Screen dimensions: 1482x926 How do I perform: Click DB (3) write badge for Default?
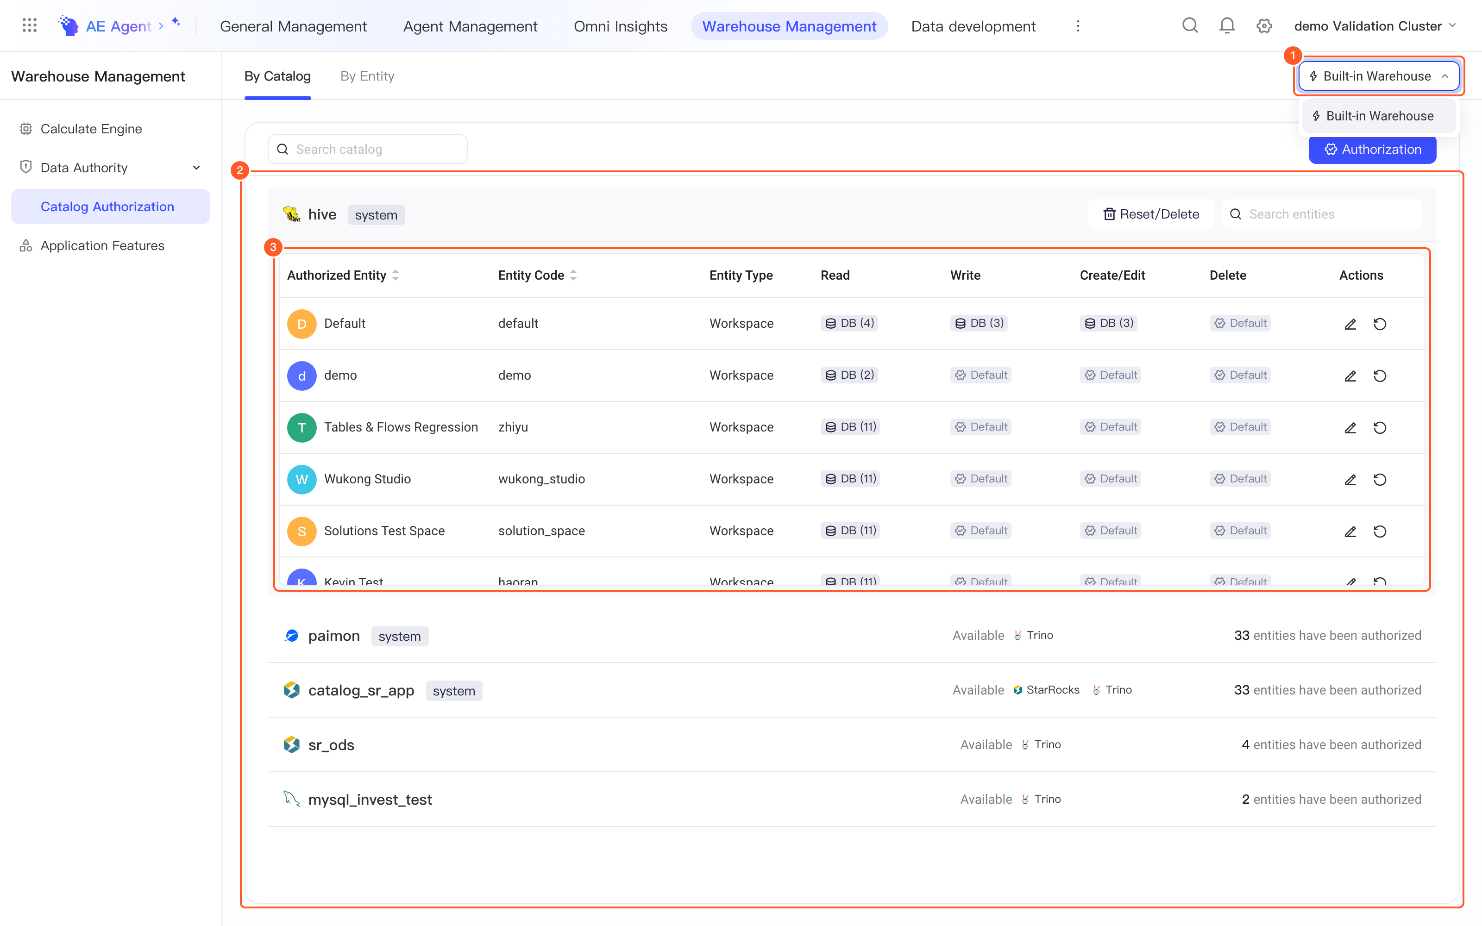click(979, 323)
